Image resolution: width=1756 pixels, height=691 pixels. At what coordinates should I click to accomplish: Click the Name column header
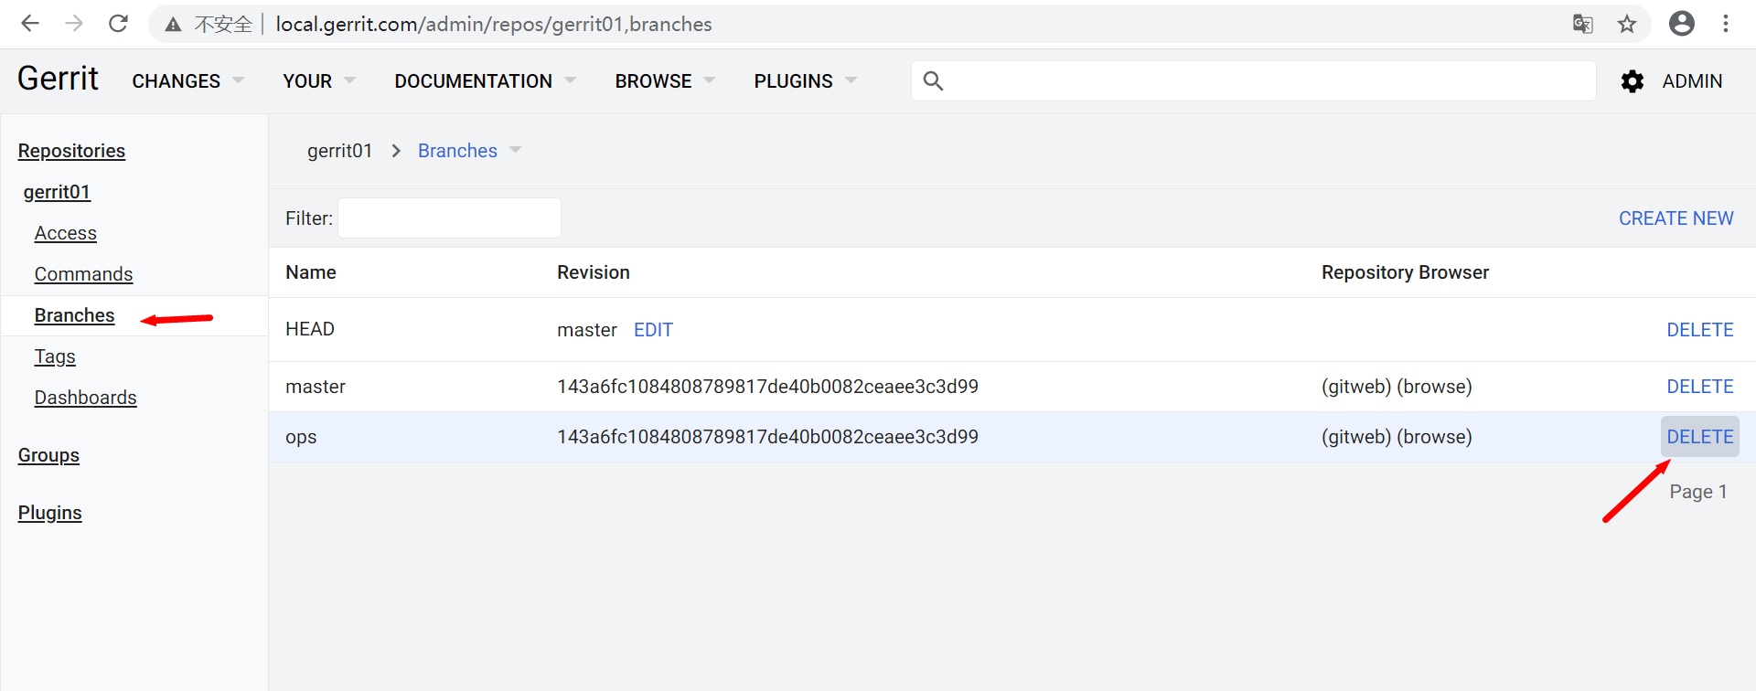pos(311,272)
